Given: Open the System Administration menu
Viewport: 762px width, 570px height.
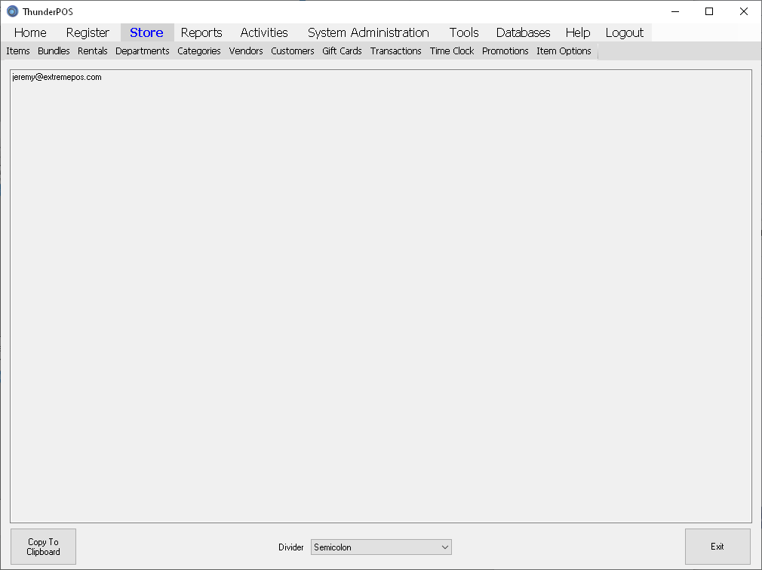Looking at the screenshot, I should 368,32.
